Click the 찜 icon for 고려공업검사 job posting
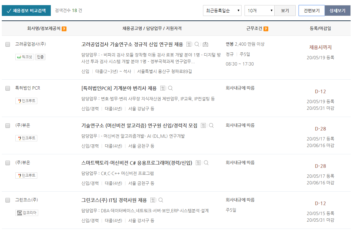Viewport: 354px width, 231px height. coord(189,44)
